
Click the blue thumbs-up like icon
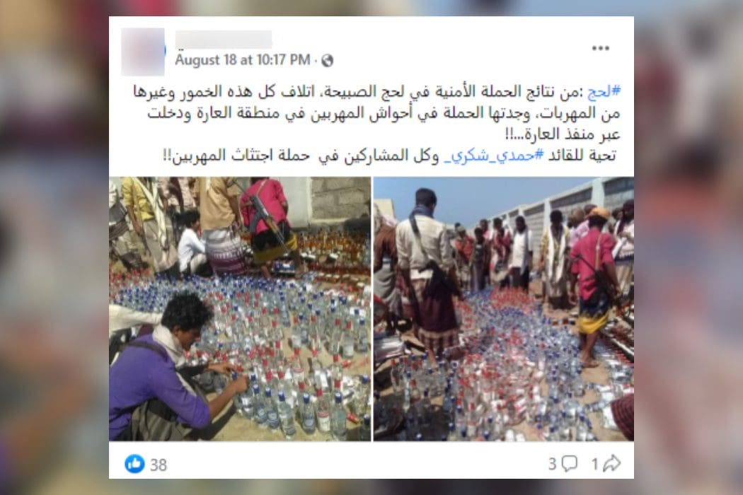(134, 464)
